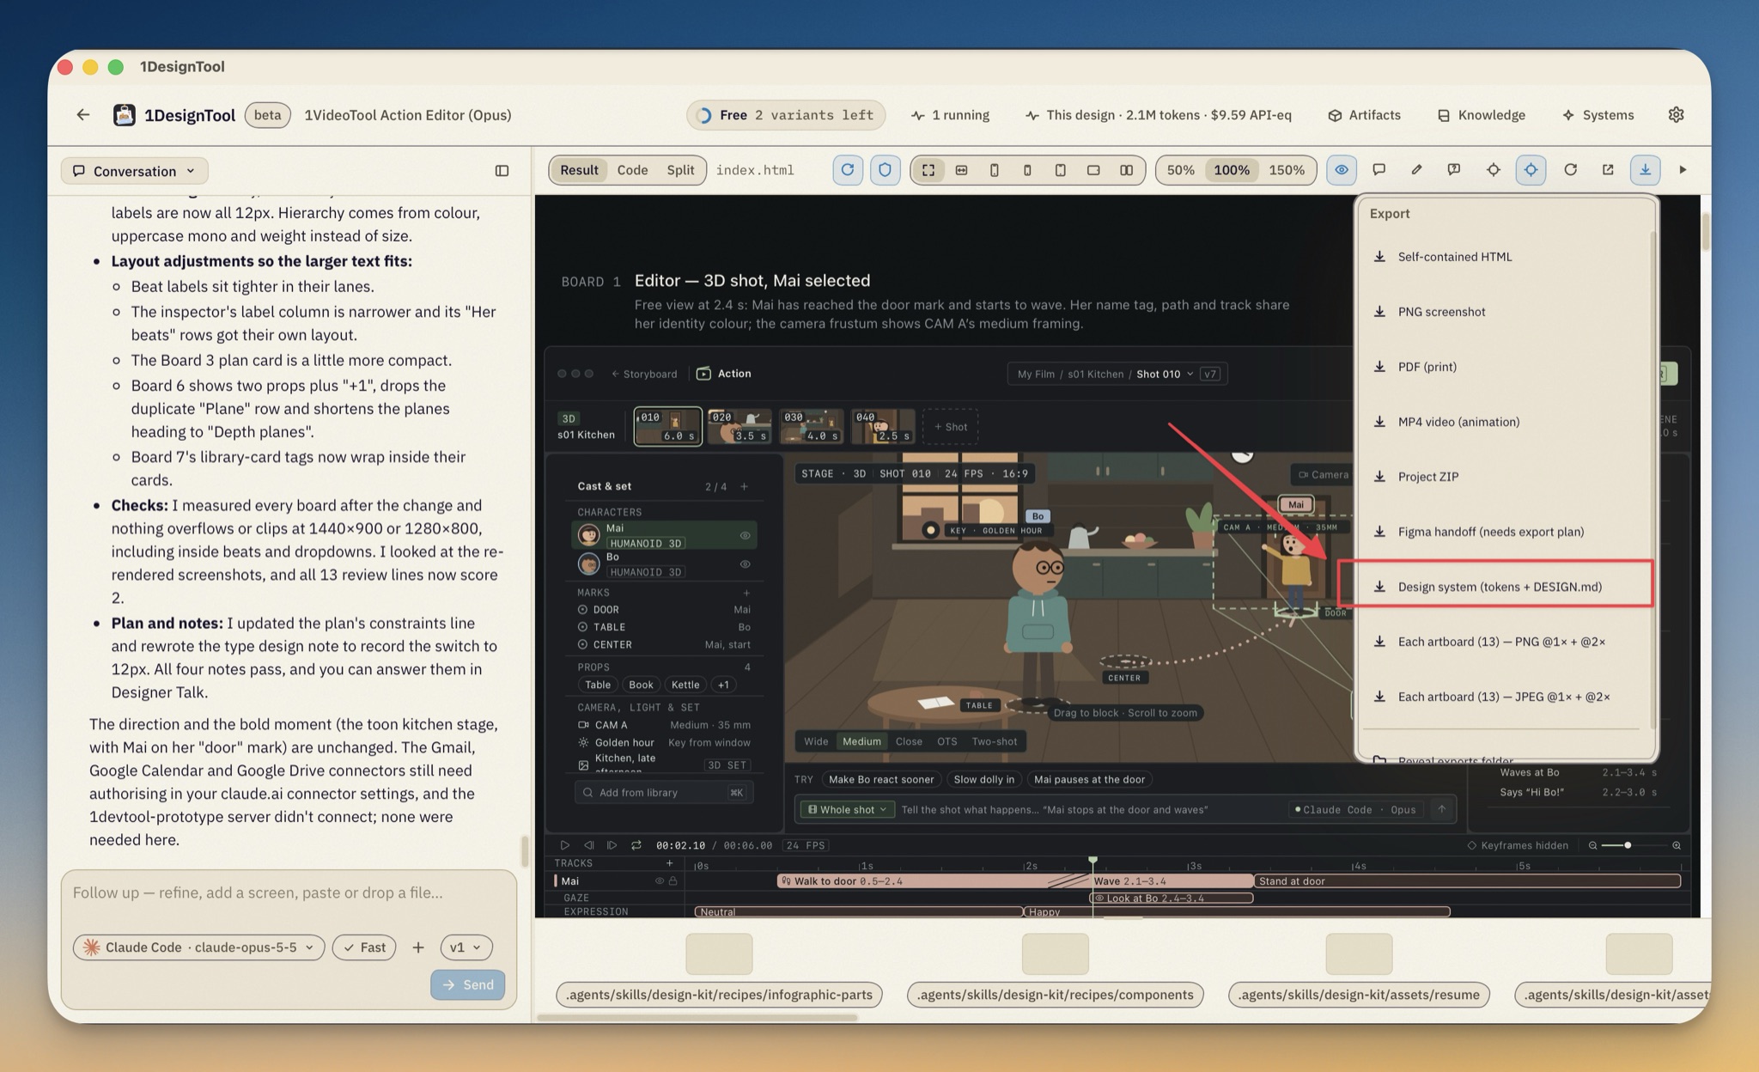Click the download export icon
Image resolution: width=1759 pixels, height=1072 pixels.
tap(1645, 170)
